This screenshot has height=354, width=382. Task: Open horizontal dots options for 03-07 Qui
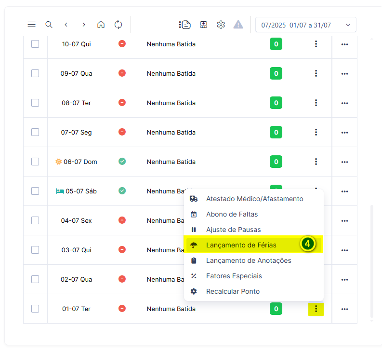[x=344, y=250]
